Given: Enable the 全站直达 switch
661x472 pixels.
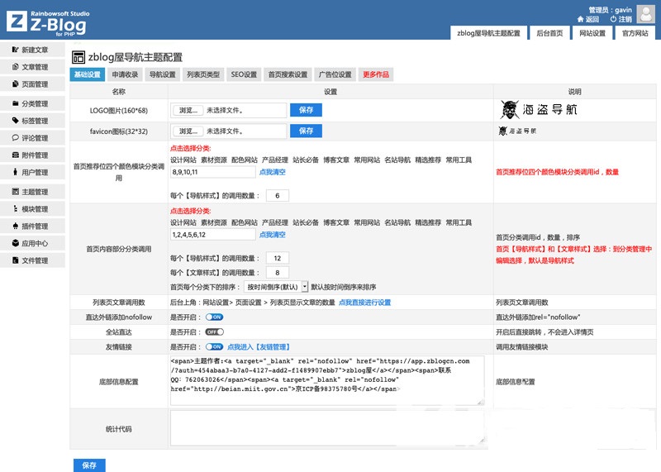Looking at the screenshot, I should pyautogui.click(x=214, y=332).
